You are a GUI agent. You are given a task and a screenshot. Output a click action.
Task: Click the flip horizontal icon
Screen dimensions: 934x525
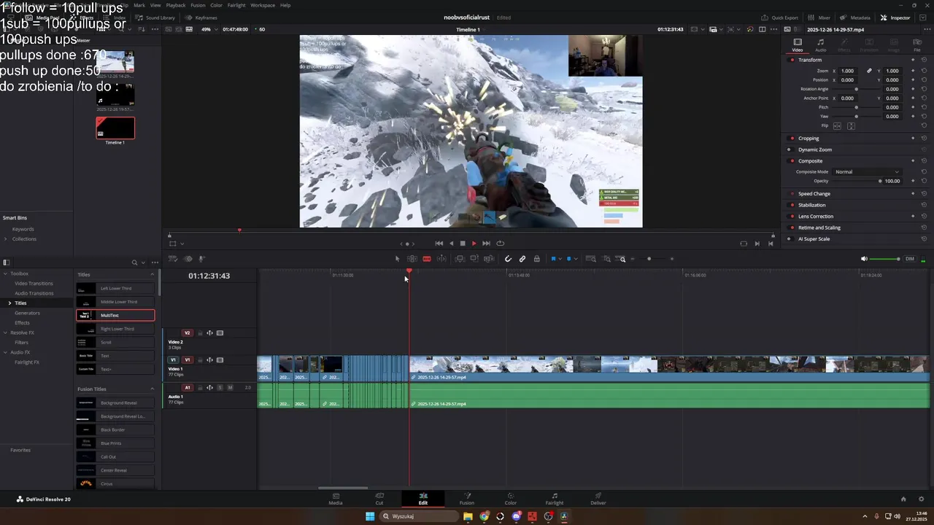pos(837,126)
